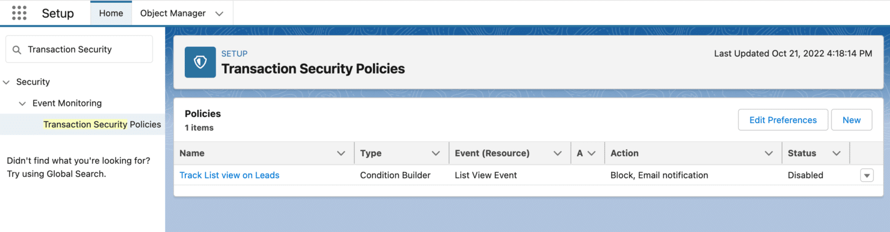This screenshot has height=232, width=890.
Task: Click the search magnifier icon in Quick Find
Action: point(17,50)
